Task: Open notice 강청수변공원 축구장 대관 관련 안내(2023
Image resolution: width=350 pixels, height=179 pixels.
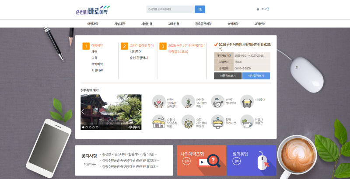Action: [131, 160]
